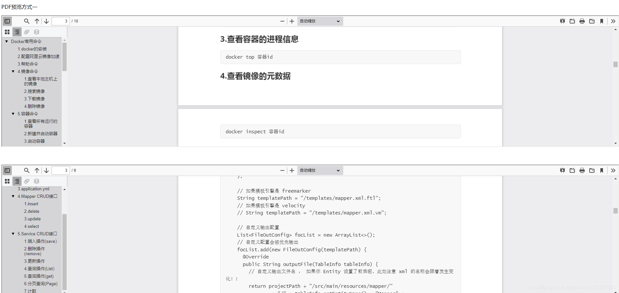Collapse the 4.Mapper CRUD接口 outline node
The height and width of the screenshot is (293, 619).
pyautogui.click(x=13, y=196)
